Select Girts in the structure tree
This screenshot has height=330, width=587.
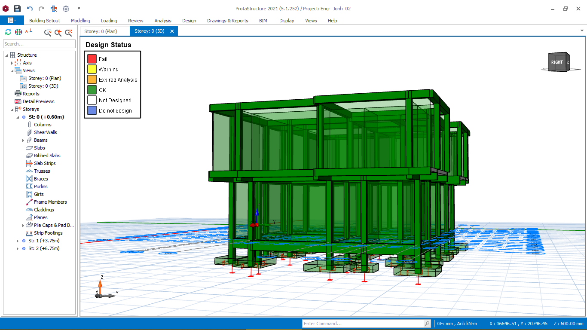[39, 194]
